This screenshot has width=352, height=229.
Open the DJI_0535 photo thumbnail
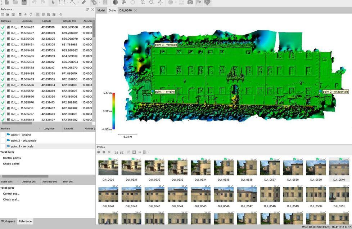224,168
